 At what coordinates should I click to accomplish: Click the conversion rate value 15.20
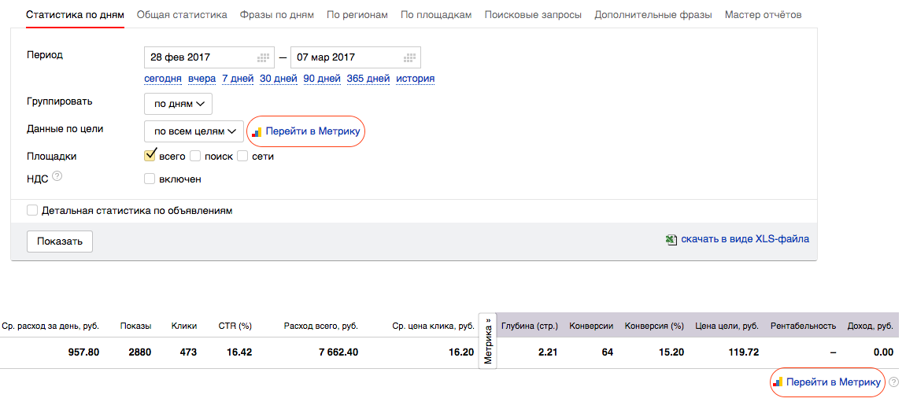tap(672, 352)
